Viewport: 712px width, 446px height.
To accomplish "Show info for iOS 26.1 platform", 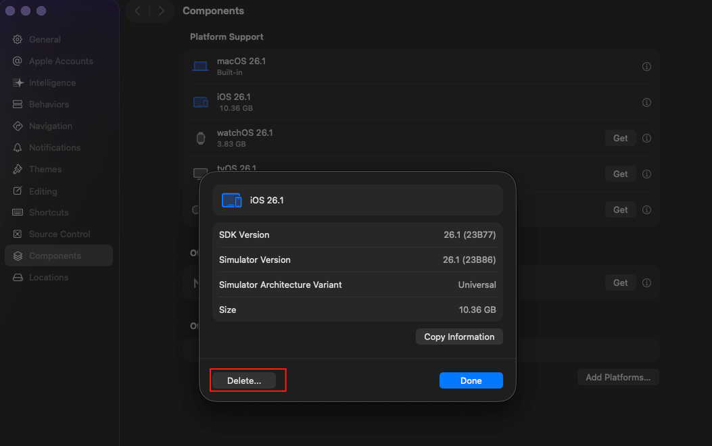I will [646, 102].
